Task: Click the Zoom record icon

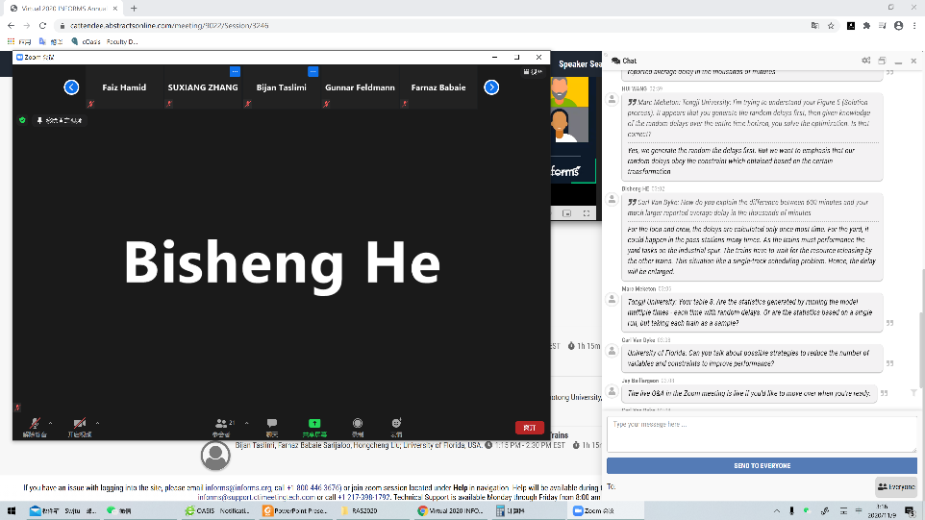Action: [358, 424]
